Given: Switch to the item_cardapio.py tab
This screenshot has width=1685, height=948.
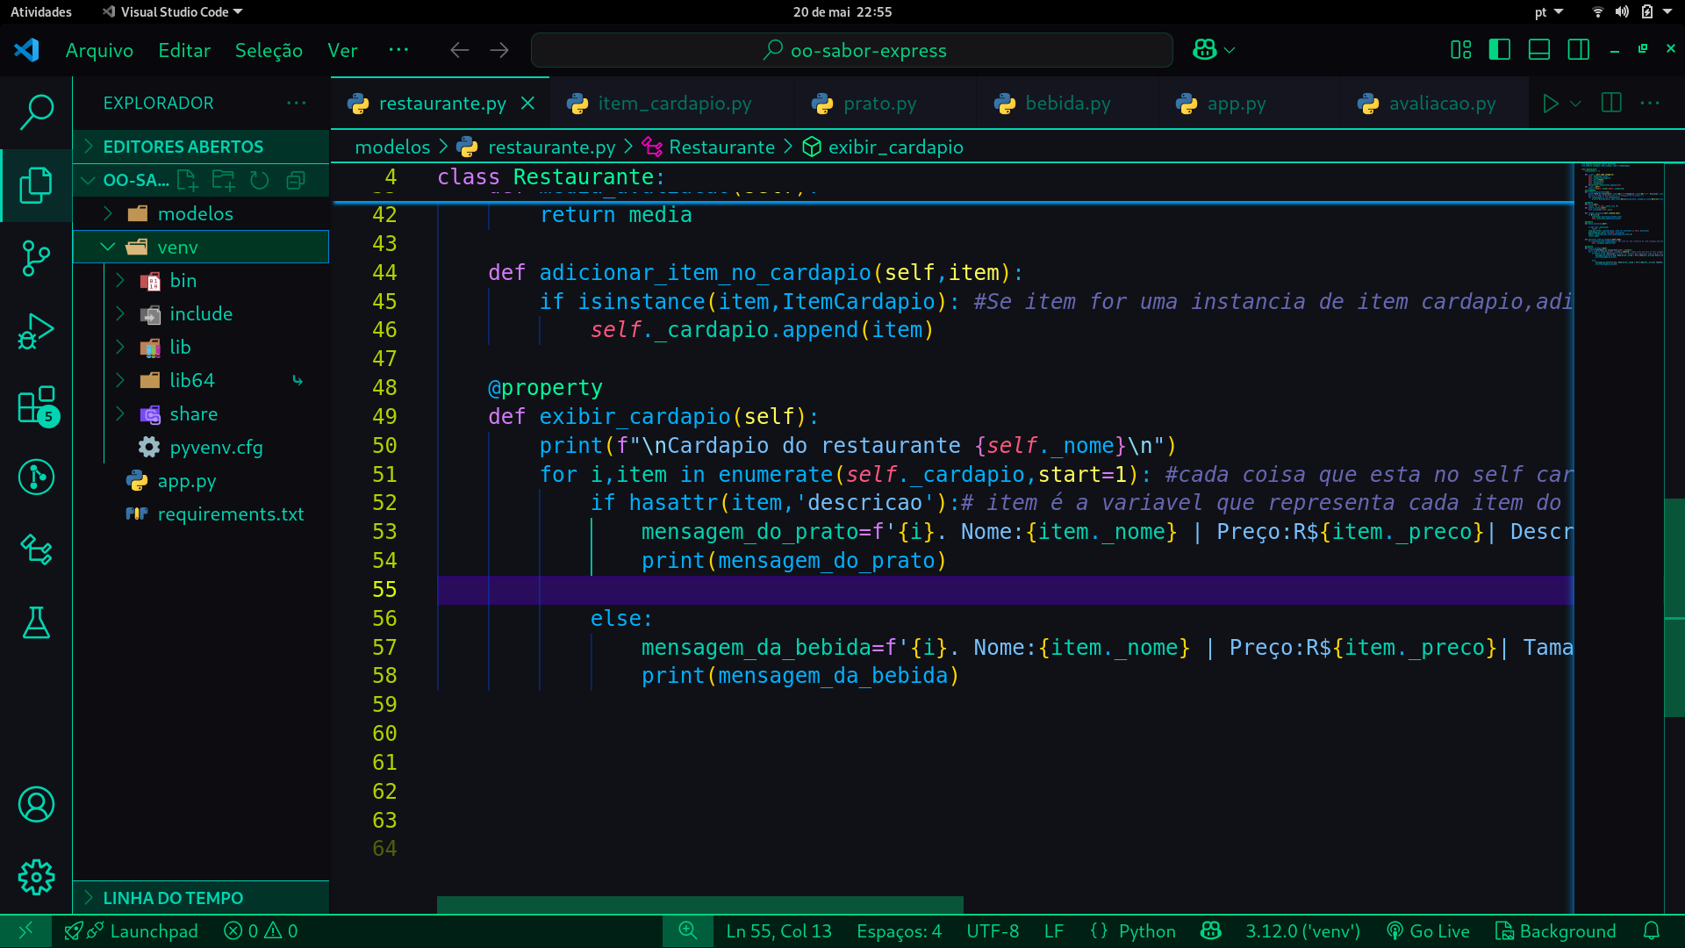Looking at the screenshot, I should coord(673,104).
